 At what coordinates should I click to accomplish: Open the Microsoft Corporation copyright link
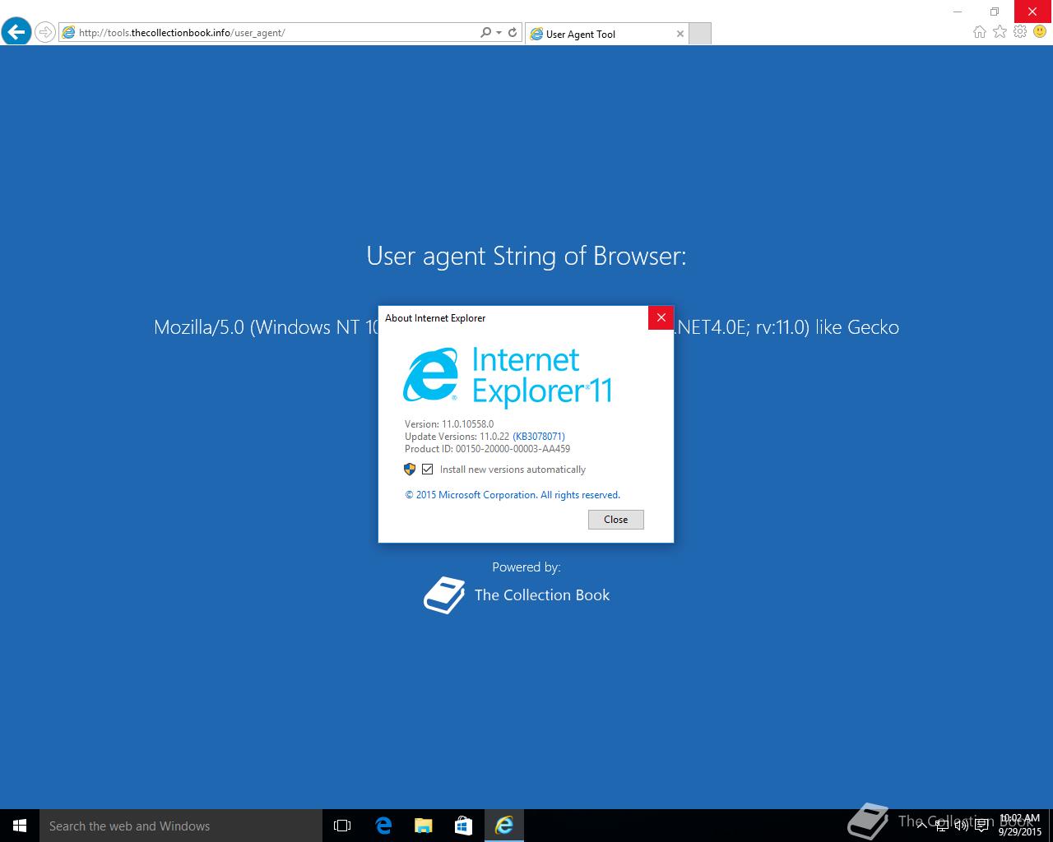click(x=513, y=495)
